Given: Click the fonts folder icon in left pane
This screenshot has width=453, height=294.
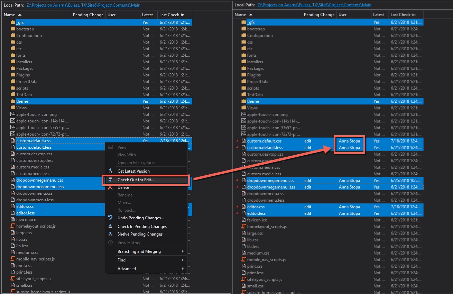Looking at the screenshot, I should pyautogui.click(x=13, y=55).
